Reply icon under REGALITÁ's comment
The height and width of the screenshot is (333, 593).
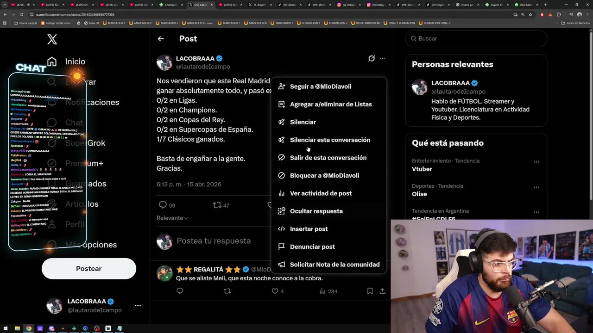[x=180, y=291]
